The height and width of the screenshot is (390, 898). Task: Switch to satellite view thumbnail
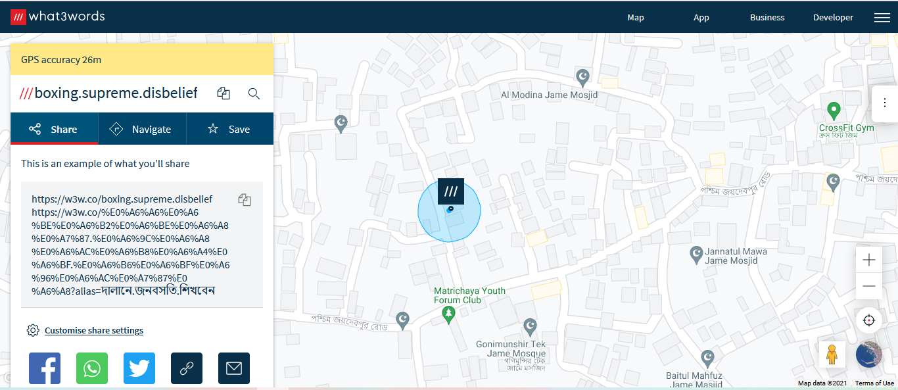869,354
